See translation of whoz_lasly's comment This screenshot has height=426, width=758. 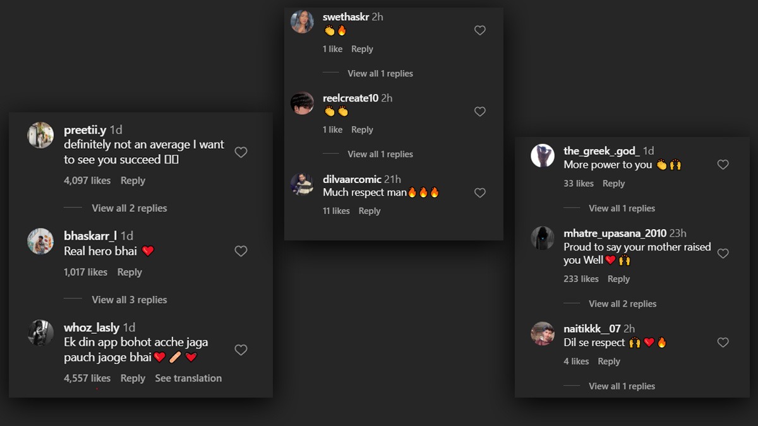[188, 378]
